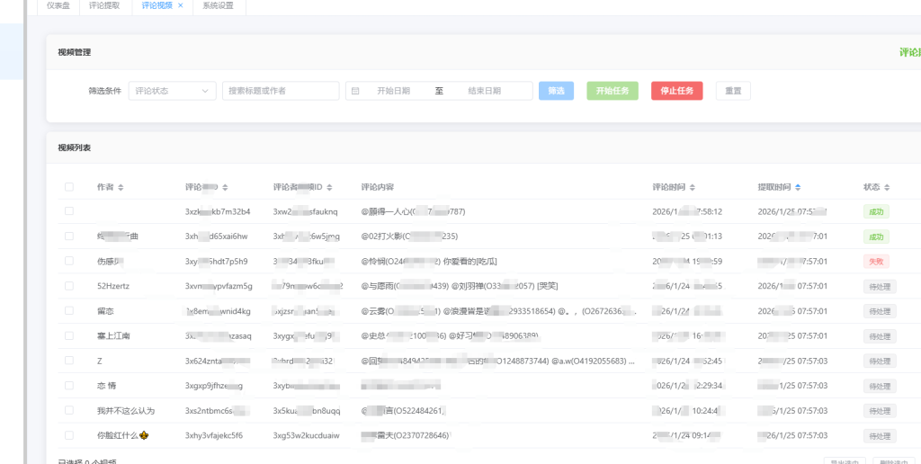The height and width of the screenshot is (464, 921).
Task: Click the calendar icon in date range
Action: (x=355, y=91)
